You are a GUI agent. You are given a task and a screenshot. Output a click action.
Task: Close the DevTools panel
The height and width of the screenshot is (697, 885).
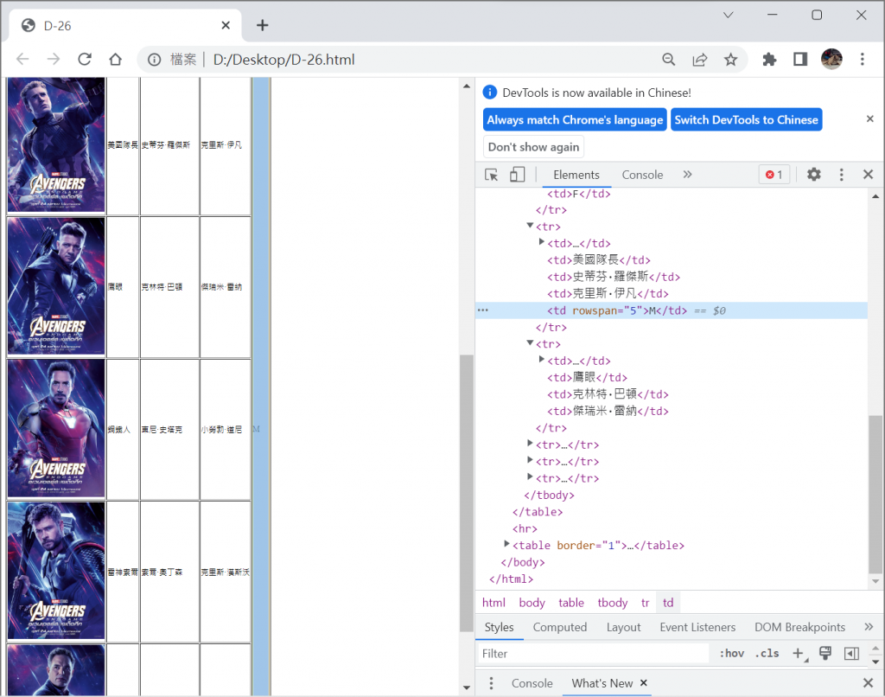(x=869, y=175)
